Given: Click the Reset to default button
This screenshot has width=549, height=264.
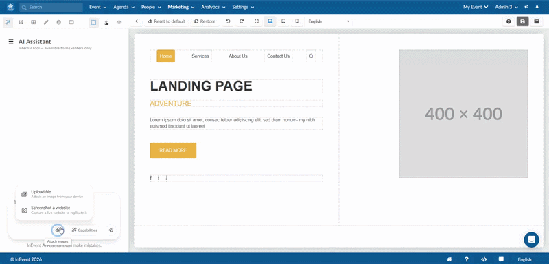Looking at the screenshot, I should coord(167,21).
